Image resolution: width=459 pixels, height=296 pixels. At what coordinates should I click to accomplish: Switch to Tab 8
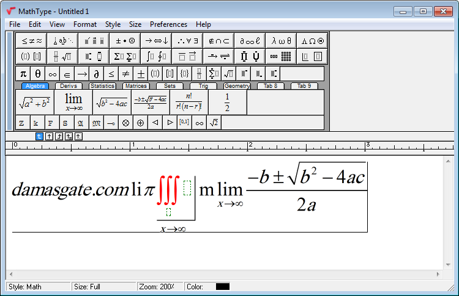click(271, 86)
